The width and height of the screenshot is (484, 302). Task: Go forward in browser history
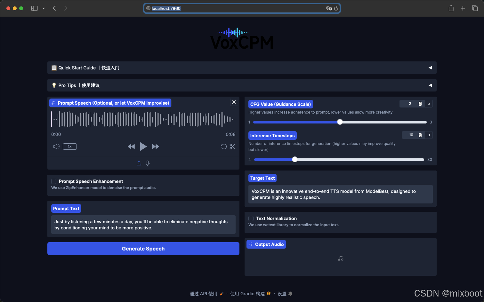pos(66,8)
